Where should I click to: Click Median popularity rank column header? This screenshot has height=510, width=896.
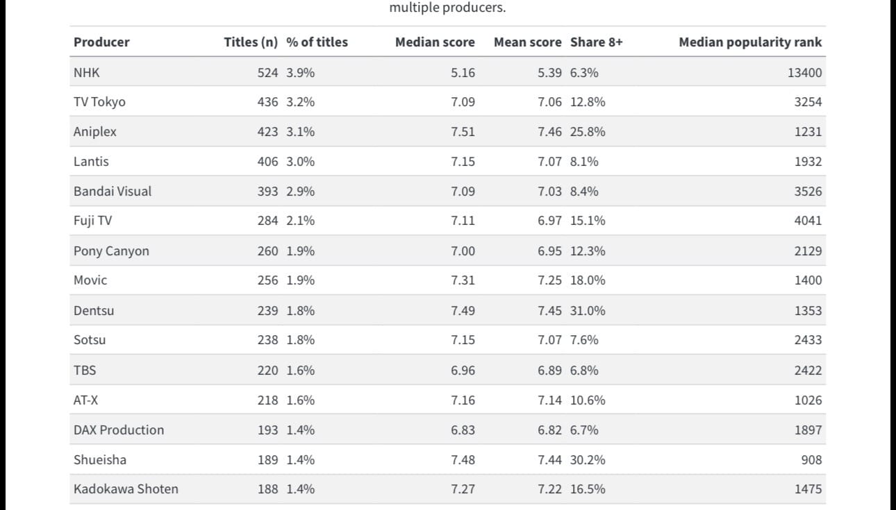pos(749,42)
